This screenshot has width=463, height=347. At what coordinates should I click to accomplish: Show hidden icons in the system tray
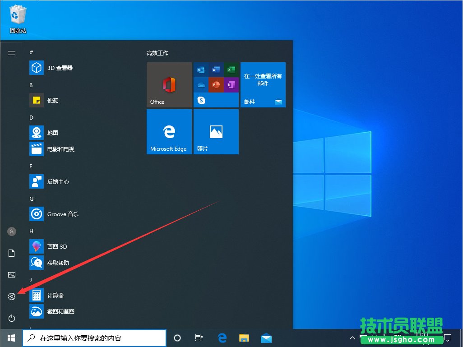[x=352, y=338]
